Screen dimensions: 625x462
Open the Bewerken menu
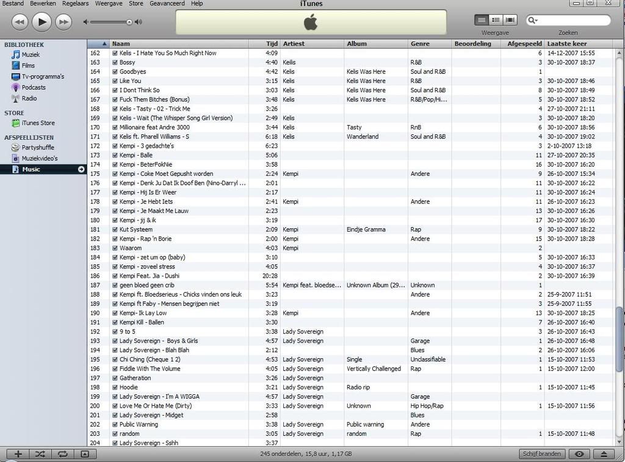(43, 3)
